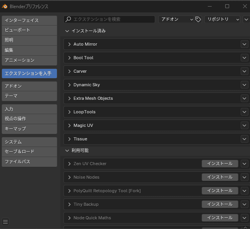
Task: Open PolyQuilt Retopology Tool options dropdown
Action: pos(245,191)
